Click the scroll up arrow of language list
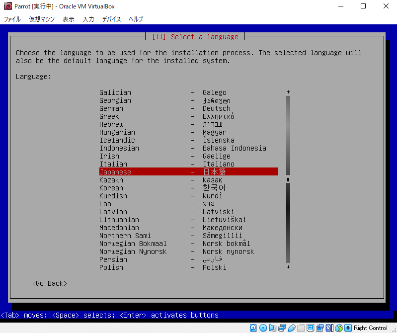397x333 pixels. [288, 92]
